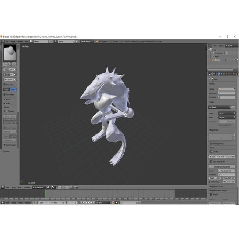Toggle the Rigid Body World checkbox
The height and width of the screenshot is (239, 239).
[x=211, y=161]
